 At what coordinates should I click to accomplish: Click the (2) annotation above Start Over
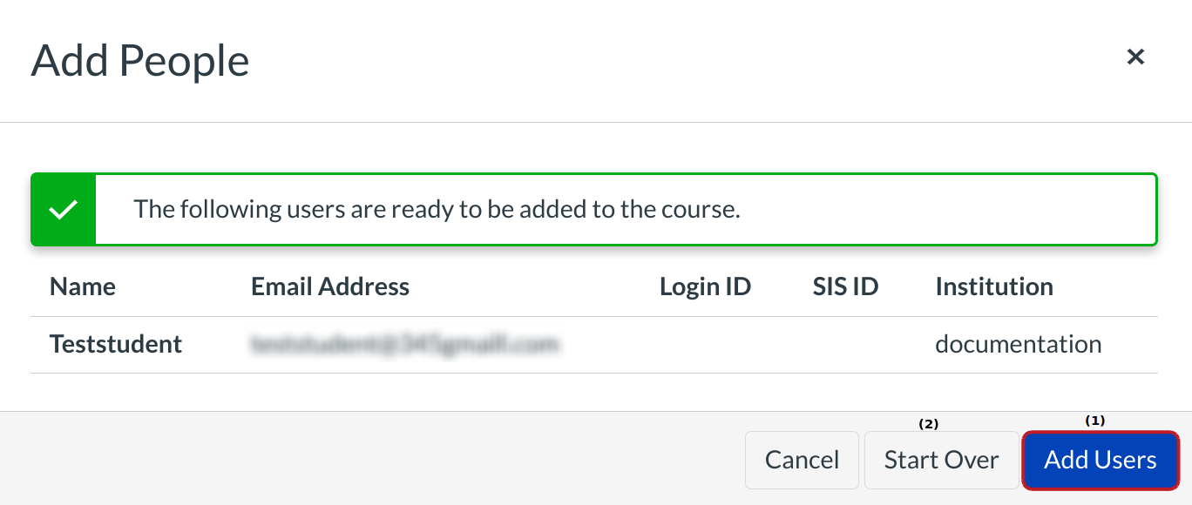[x=929, y=424]
